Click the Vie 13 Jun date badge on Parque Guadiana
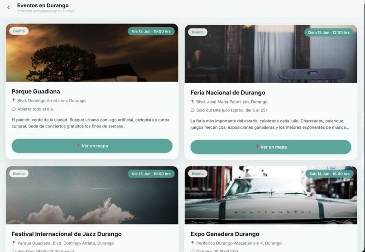Viewport: 365px width, 252px height. [151, 31]
